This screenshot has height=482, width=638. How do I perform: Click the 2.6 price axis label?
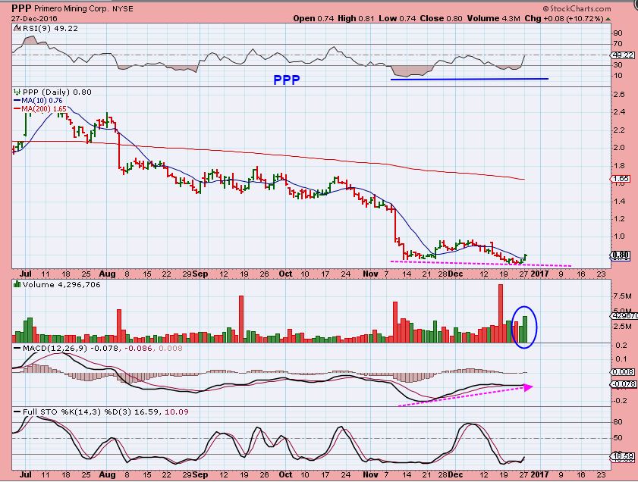(x=619, y=94)
